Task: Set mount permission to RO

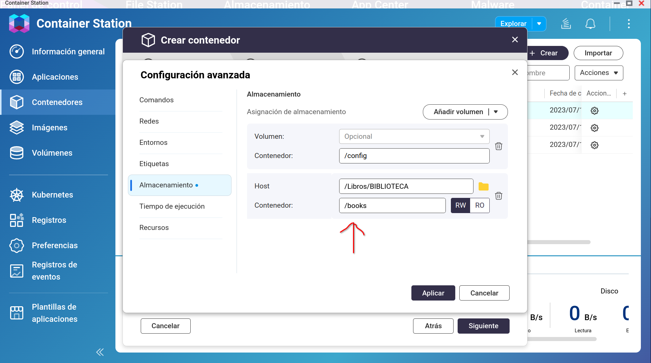Action: click(x=480, y=205)
